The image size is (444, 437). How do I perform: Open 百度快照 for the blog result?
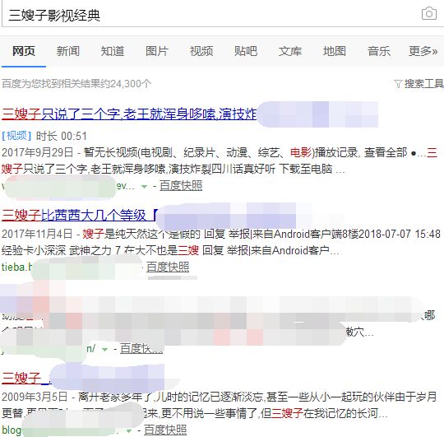pos(165,430)
